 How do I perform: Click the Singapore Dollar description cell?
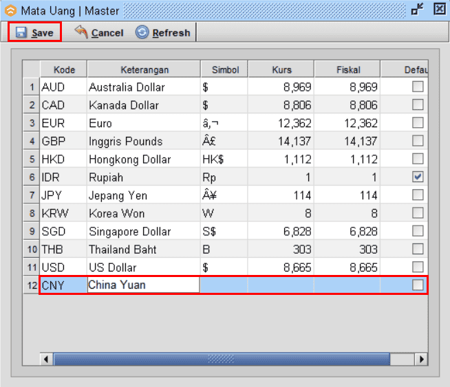(x=144, y=231)
